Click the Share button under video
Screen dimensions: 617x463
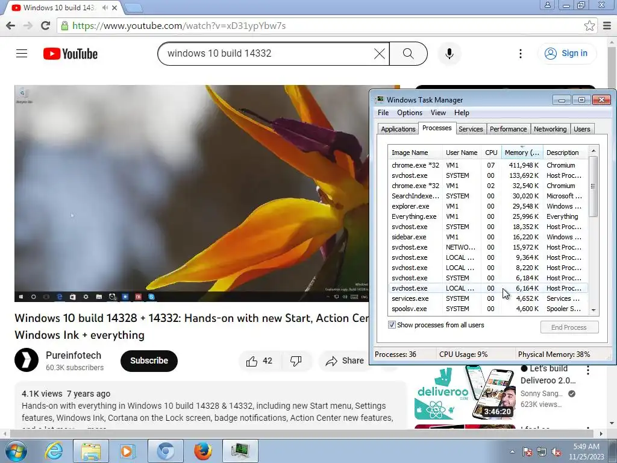(345, 361)
